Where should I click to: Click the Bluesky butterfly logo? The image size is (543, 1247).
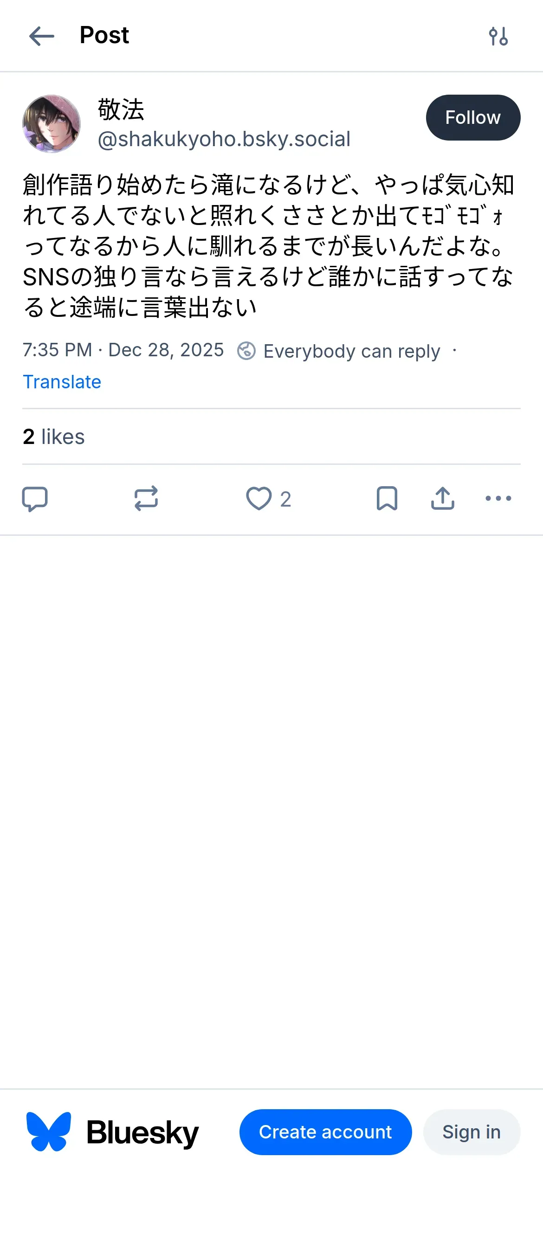[x=48, y=1132]
